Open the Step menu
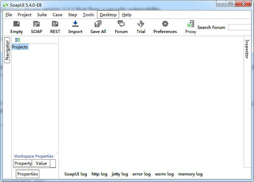This screenshot has height=182, width=254. pyautogui.click(x=72, y=15)
